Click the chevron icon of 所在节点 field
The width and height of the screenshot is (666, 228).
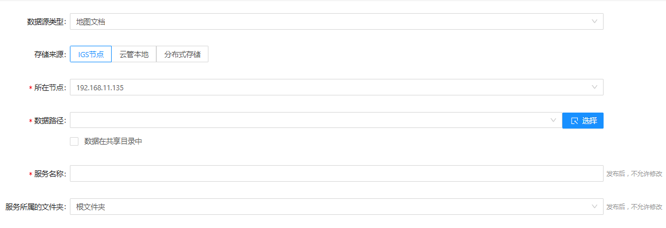594,87
